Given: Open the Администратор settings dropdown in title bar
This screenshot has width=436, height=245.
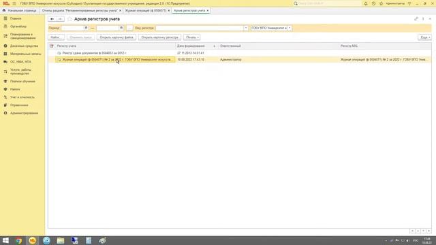Looking at the screenshot, I should click(x=409, y=3).
